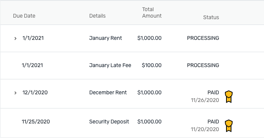The width and height of the screenshot is (264, 138).
Task: Click the award ribbon icon for December Rent
Action: (x=229, y=97)
